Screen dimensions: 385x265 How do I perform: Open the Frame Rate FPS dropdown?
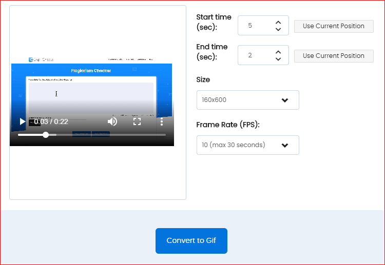248,145
